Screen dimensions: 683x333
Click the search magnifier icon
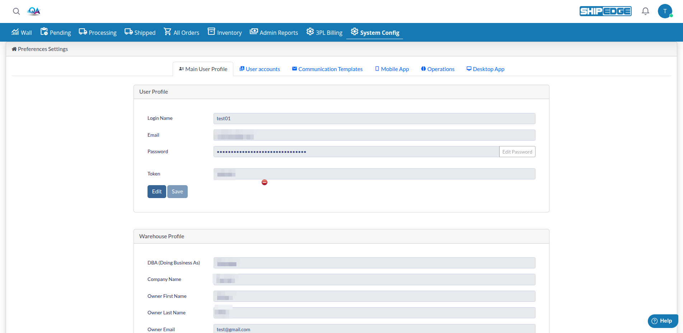[x=16, y=11]
